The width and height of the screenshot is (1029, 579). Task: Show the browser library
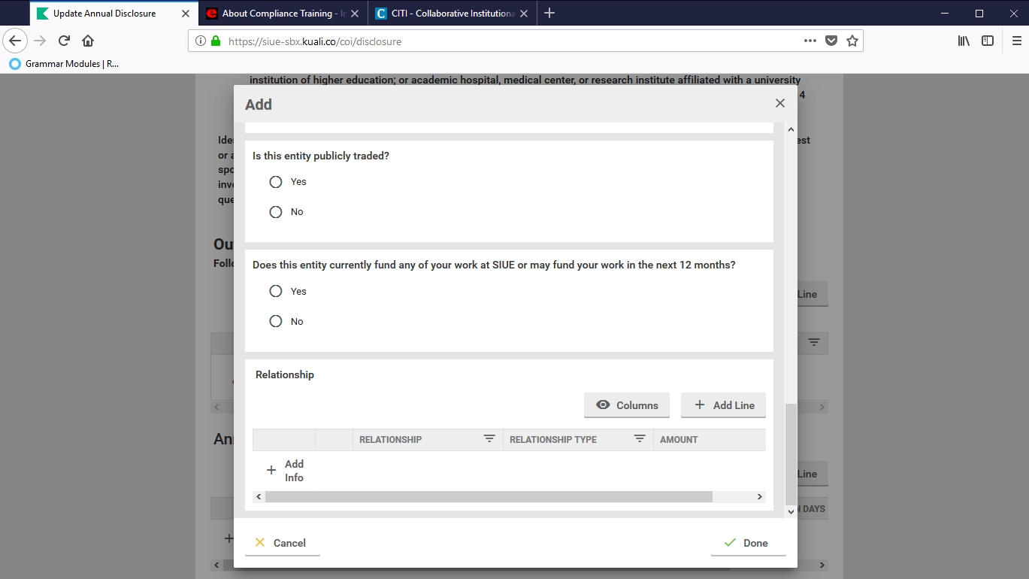point(964,41)
